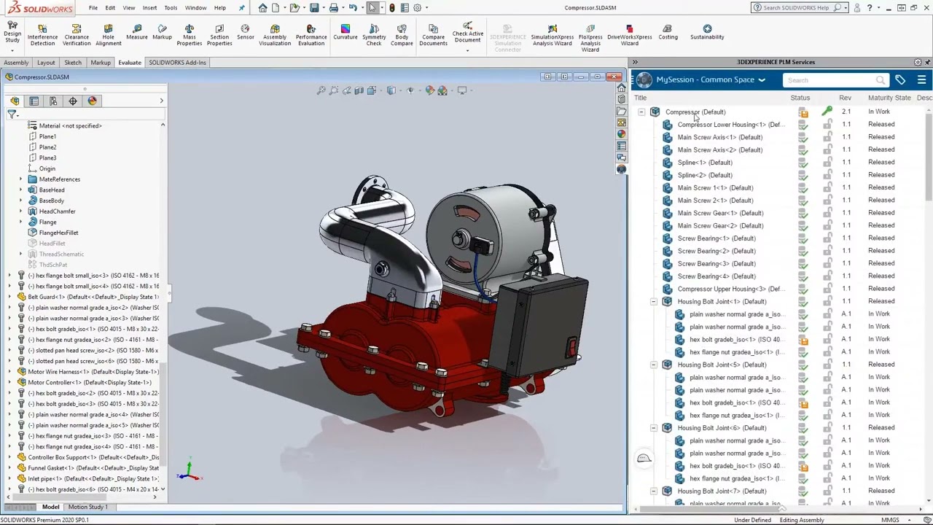Click the Sensor tool

[x=245, y=32]
